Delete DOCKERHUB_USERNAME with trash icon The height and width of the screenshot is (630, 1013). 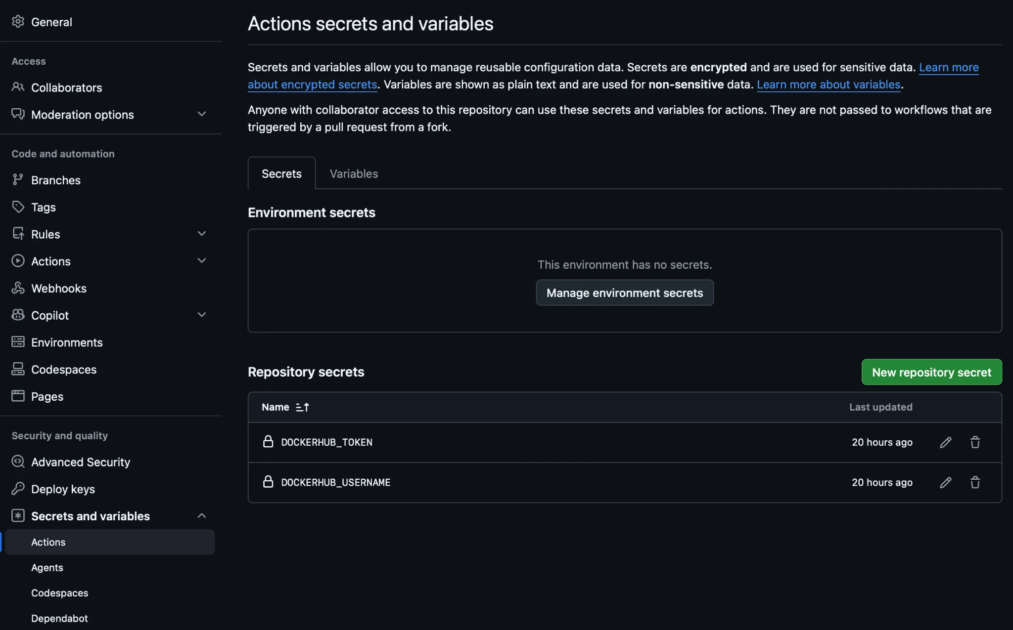[975, 482]
